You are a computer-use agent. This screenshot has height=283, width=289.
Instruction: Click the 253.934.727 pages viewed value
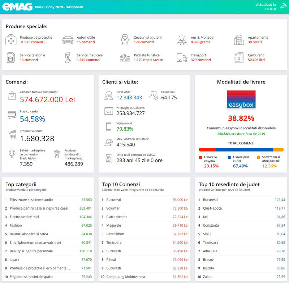130,113
